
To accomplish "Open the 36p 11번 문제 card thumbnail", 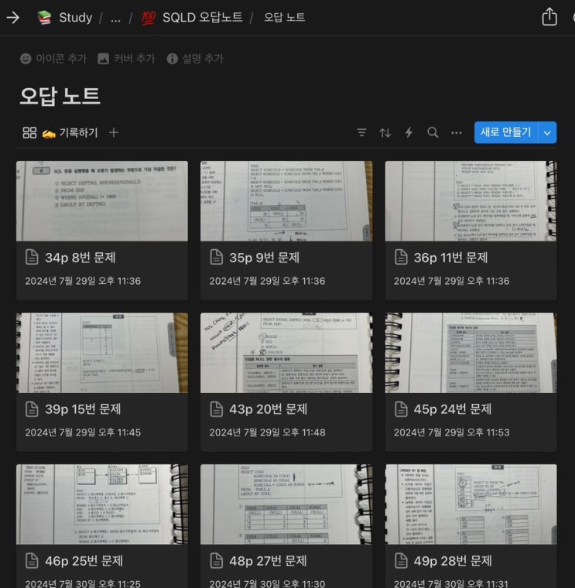I will coord(471,201).
